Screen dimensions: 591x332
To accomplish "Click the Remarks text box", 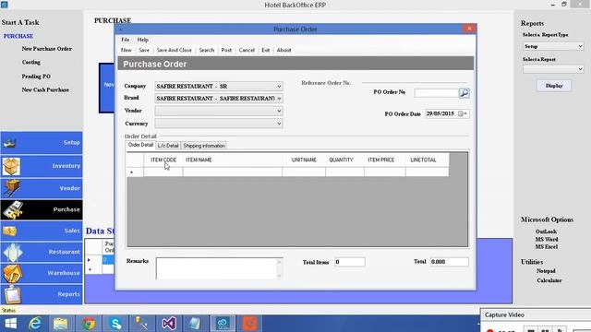I will click(x=216, y=268).
